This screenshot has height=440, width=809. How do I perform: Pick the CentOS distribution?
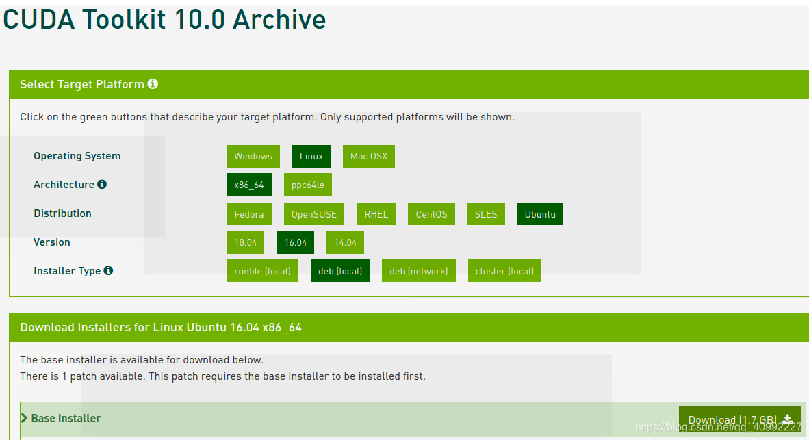pyautogui.click(x=431, y=214)
